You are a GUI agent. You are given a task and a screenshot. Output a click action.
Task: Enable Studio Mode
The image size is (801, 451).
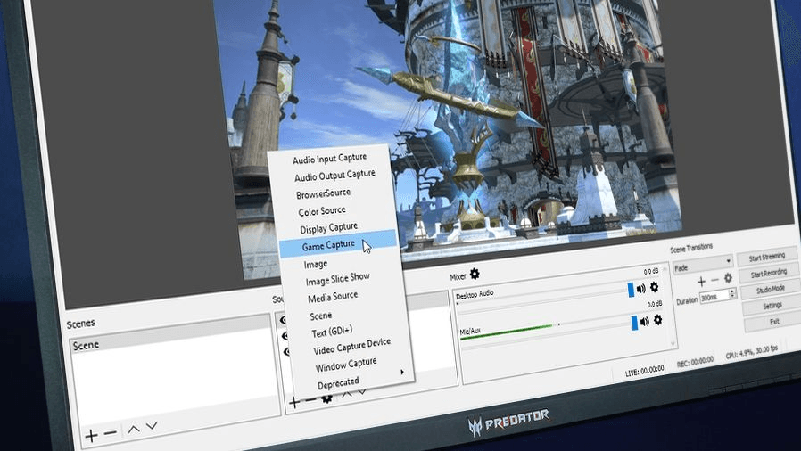click(771, 290)
